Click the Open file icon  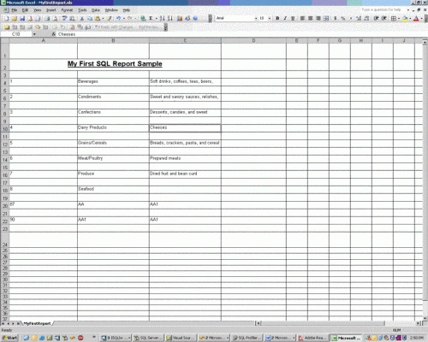click(14, 19)
